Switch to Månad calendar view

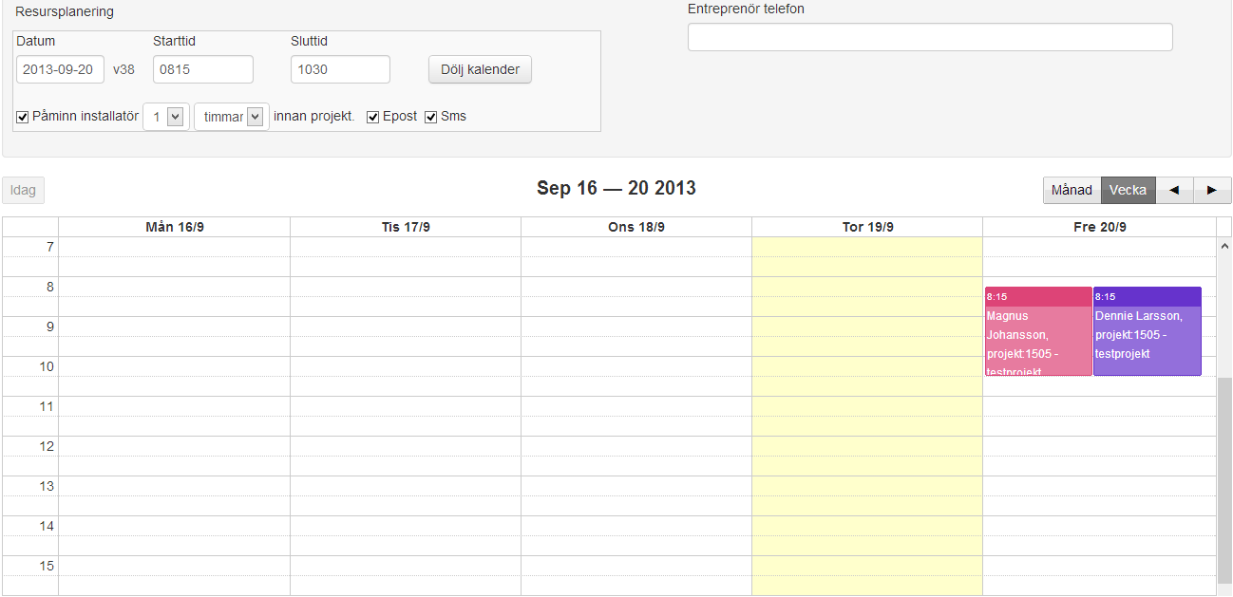tap(1072, 190)
